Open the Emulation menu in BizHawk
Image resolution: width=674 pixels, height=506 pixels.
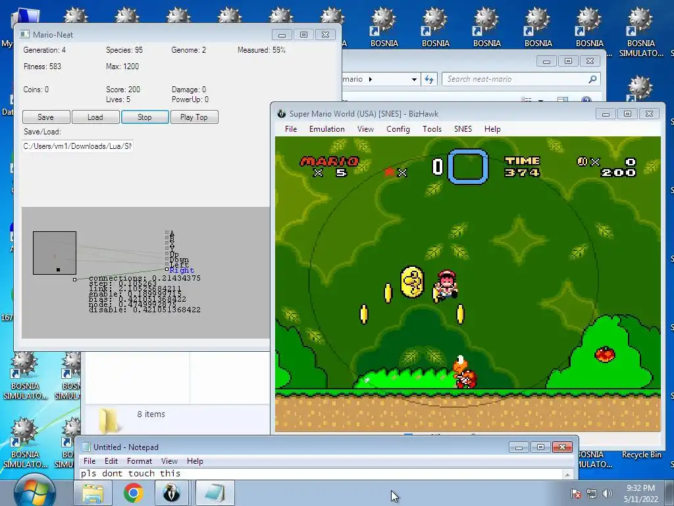coord(327,129)
